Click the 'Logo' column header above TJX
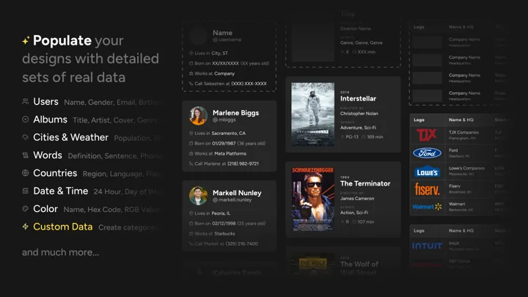 [x=419, y=120]
